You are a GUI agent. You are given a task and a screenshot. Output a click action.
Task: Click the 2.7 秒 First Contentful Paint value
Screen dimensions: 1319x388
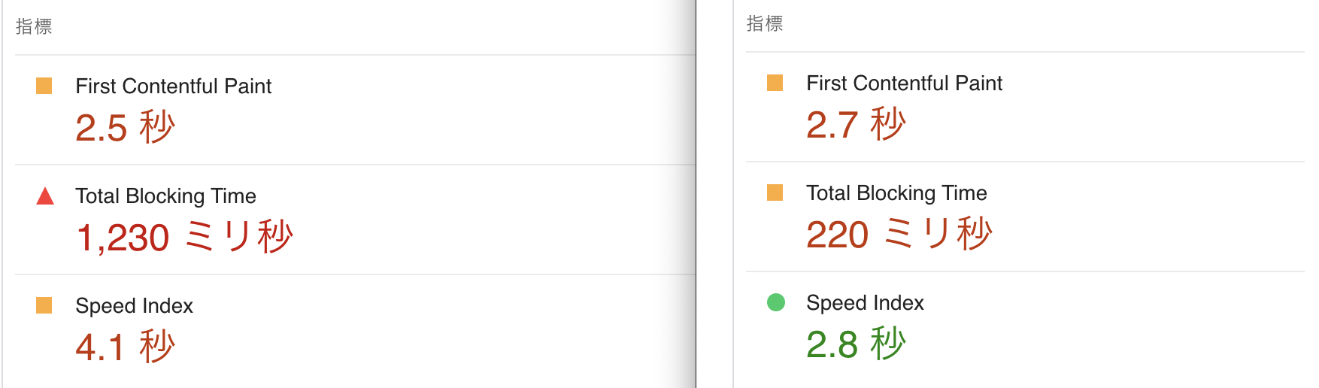(856, 124)
